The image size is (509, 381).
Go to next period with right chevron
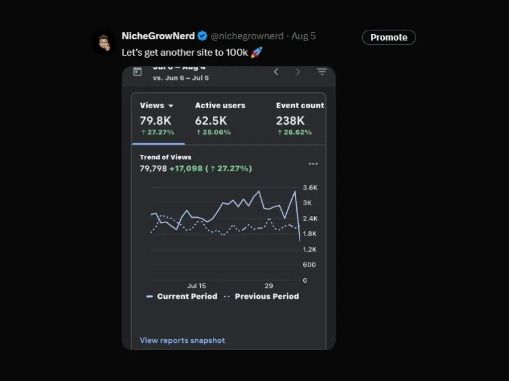point(298,72)
